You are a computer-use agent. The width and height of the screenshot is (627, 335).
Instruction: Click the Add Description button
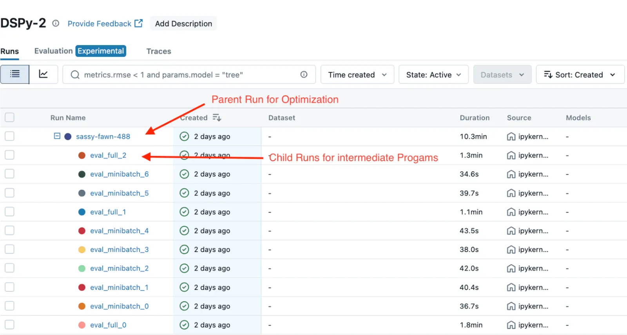tap(183, 24)
